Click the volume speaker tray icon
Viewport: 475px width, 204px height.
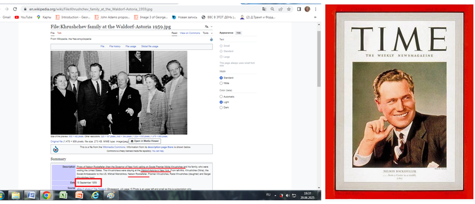[288, 196]
